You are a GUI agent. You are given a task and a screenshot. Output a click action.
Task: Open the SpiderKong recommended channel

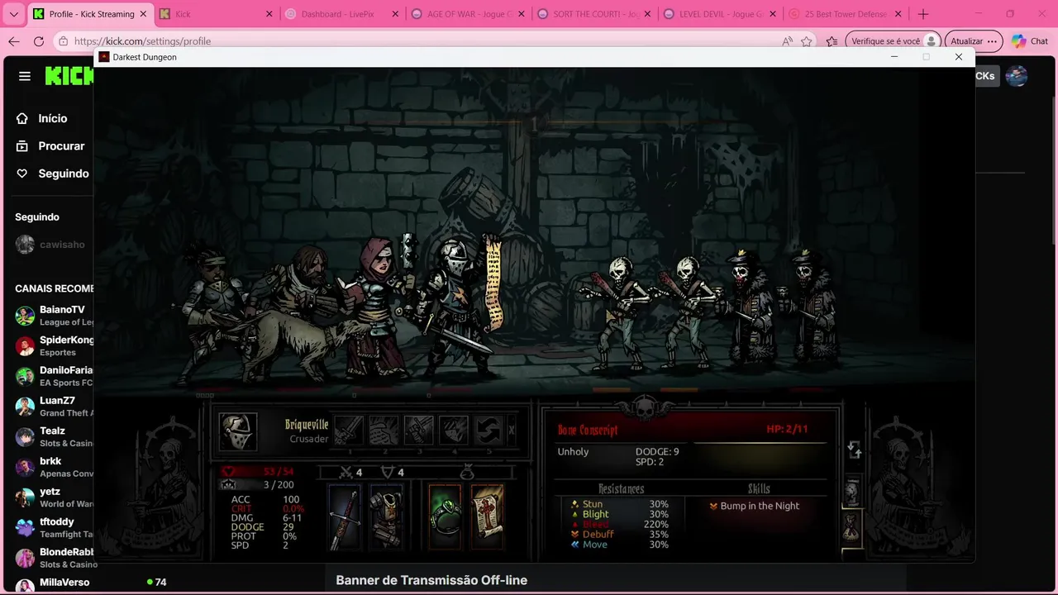pos(53,345)
